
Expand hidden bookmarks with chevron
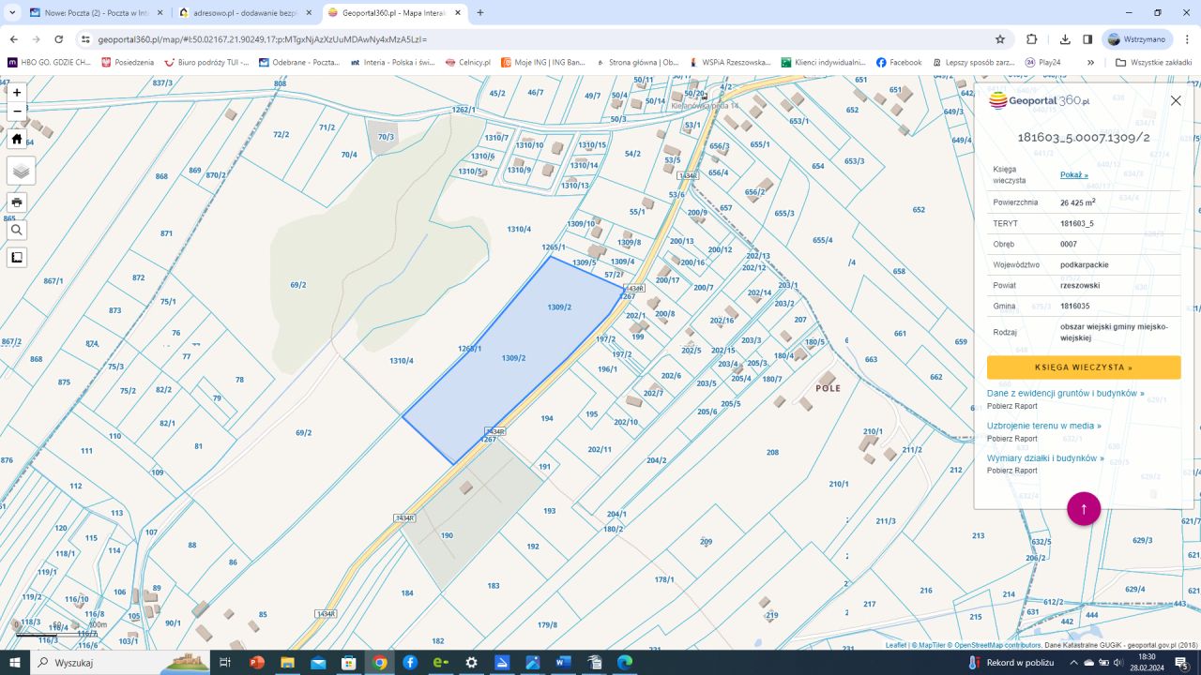[1090, 63]
